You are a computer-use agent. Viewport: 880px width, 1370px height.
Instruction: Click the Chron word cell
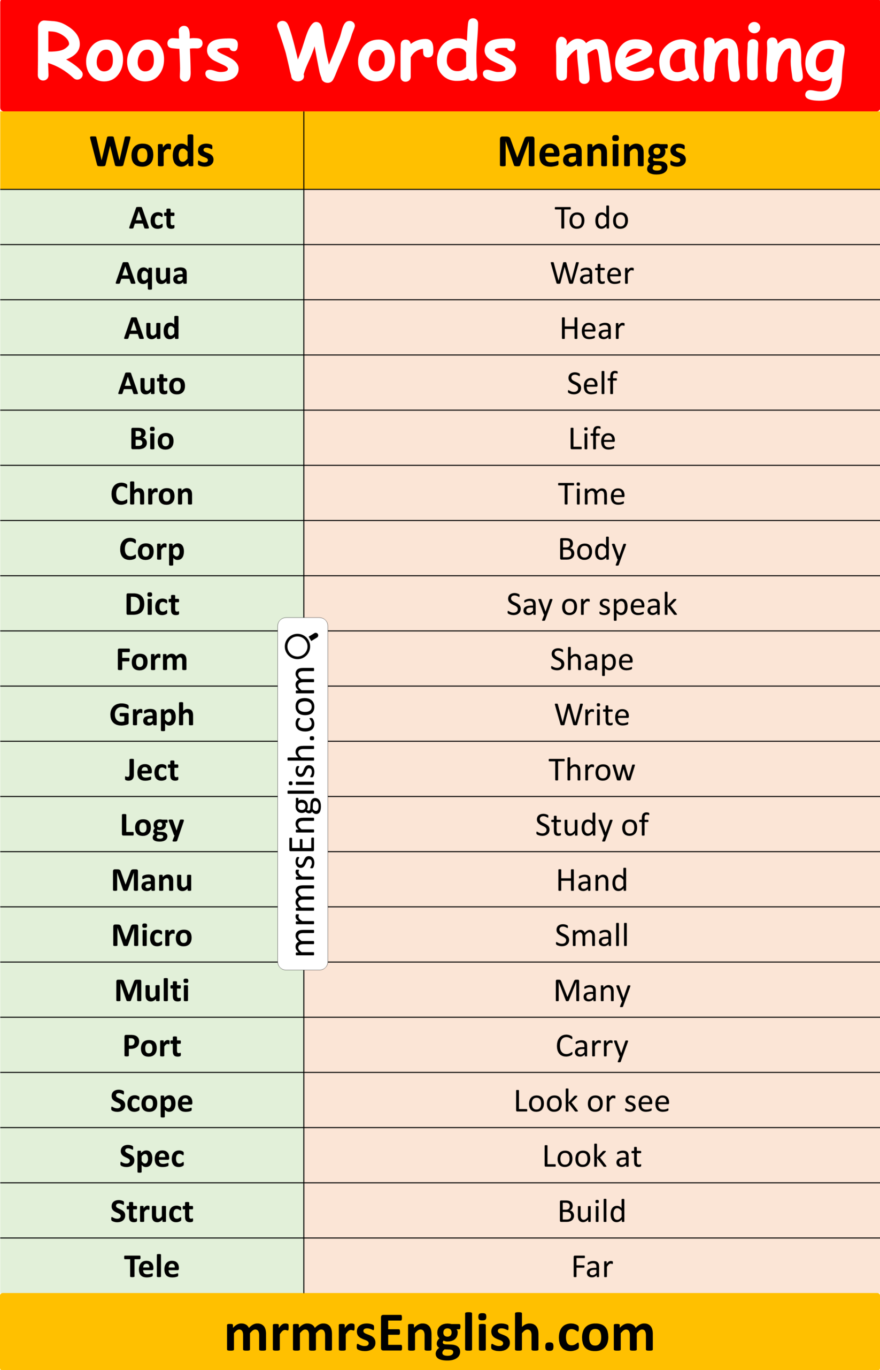point(152,493)
